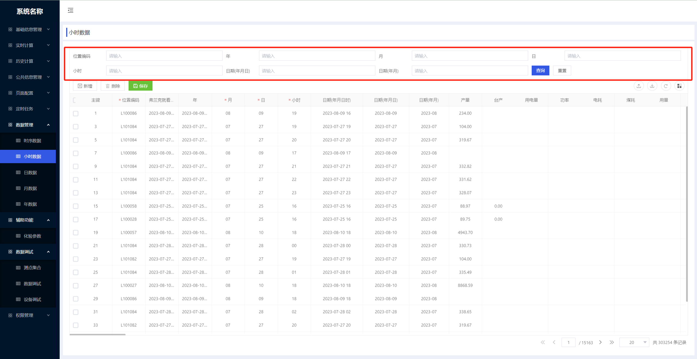
Task: Click the grid icon beside 基础信息管理
Action: coord(10,29)
